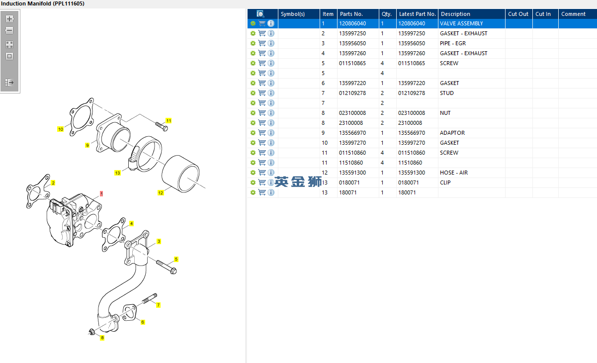Zoom out of the diagram with minus tool

click(x=9, y=31)
